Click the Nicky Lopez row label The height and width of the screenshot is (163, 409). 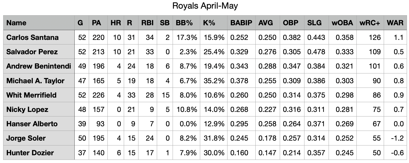[27, 109]
